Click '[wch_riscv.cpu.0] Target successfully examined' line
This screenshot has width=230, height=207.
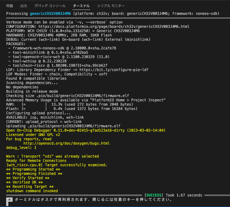pyautogui.click(x=57, y=165)
